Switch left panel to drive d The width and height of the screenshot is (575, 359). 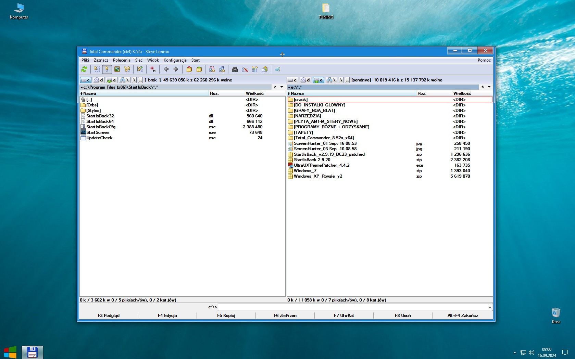coord(99,80)
